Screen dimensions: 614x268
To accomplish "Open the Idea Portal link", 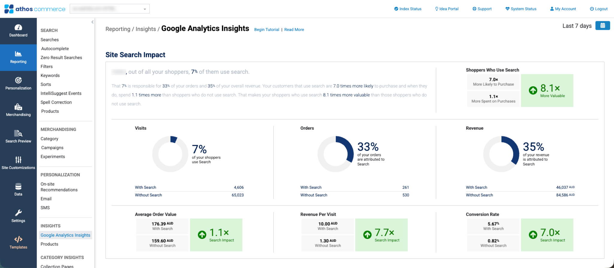I will 447,9.
